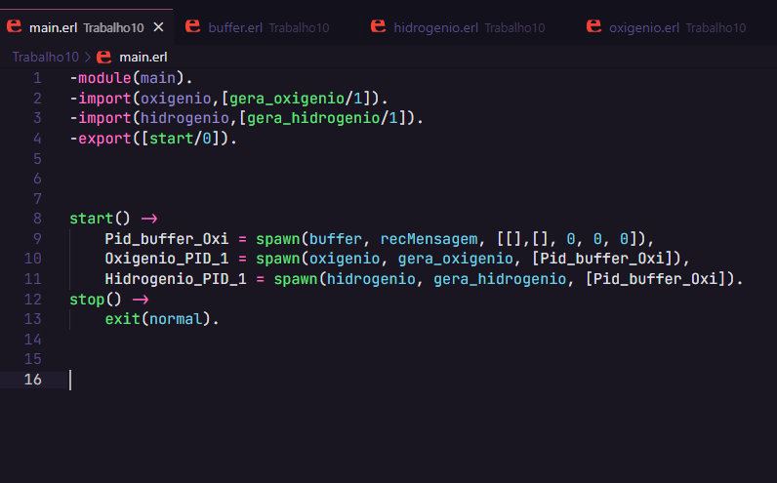Click Erlang file icon on main.erl tab

[14, 25]
